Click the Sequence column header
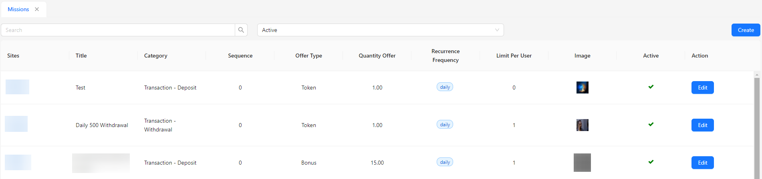Screen dimensions: 762x179 coord(240,56)
